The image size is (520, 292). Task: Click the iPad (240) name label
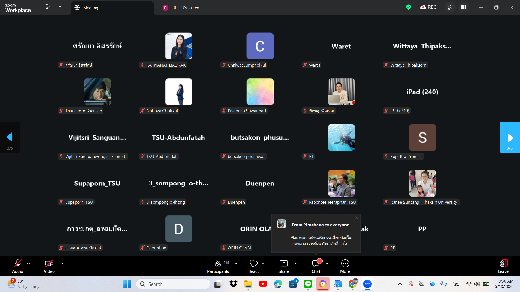397,111
